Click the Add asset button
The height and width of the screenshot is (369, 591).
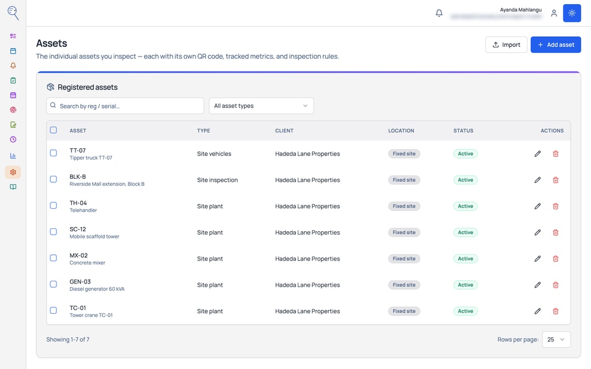(556, 45)
